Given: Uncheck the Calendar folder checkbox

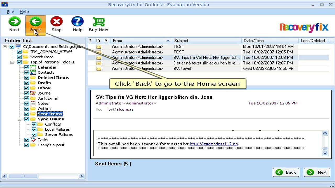Looking at the screenshot, I should pos(26,67).
